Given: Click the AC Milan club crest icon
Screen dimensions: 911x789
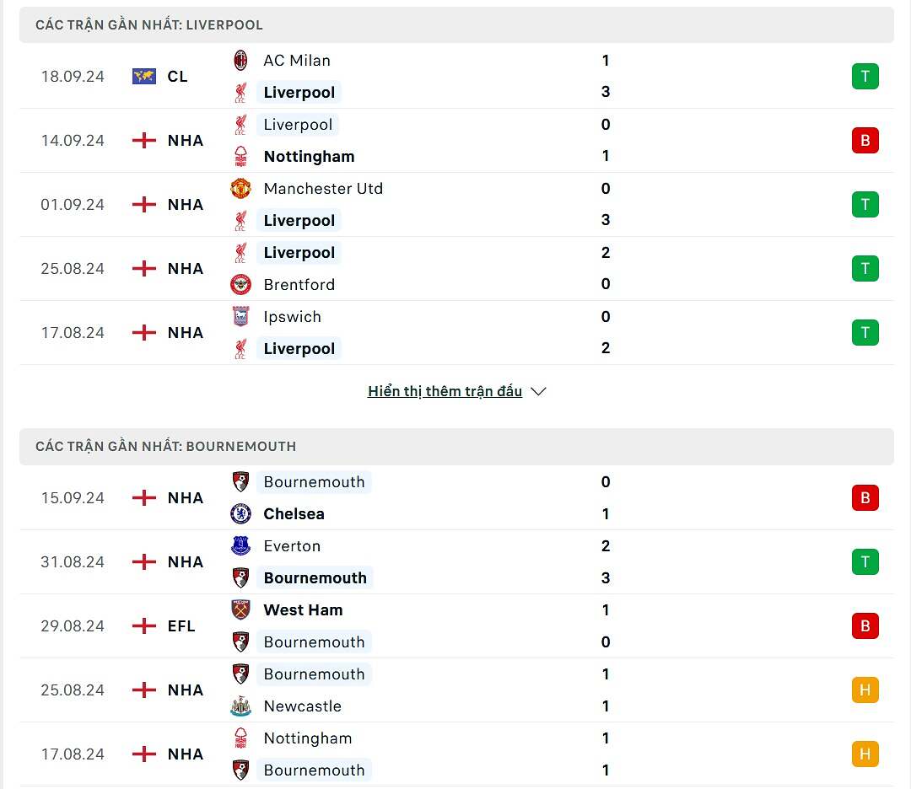Looking at the screenshot, I should tap(241, 61).
